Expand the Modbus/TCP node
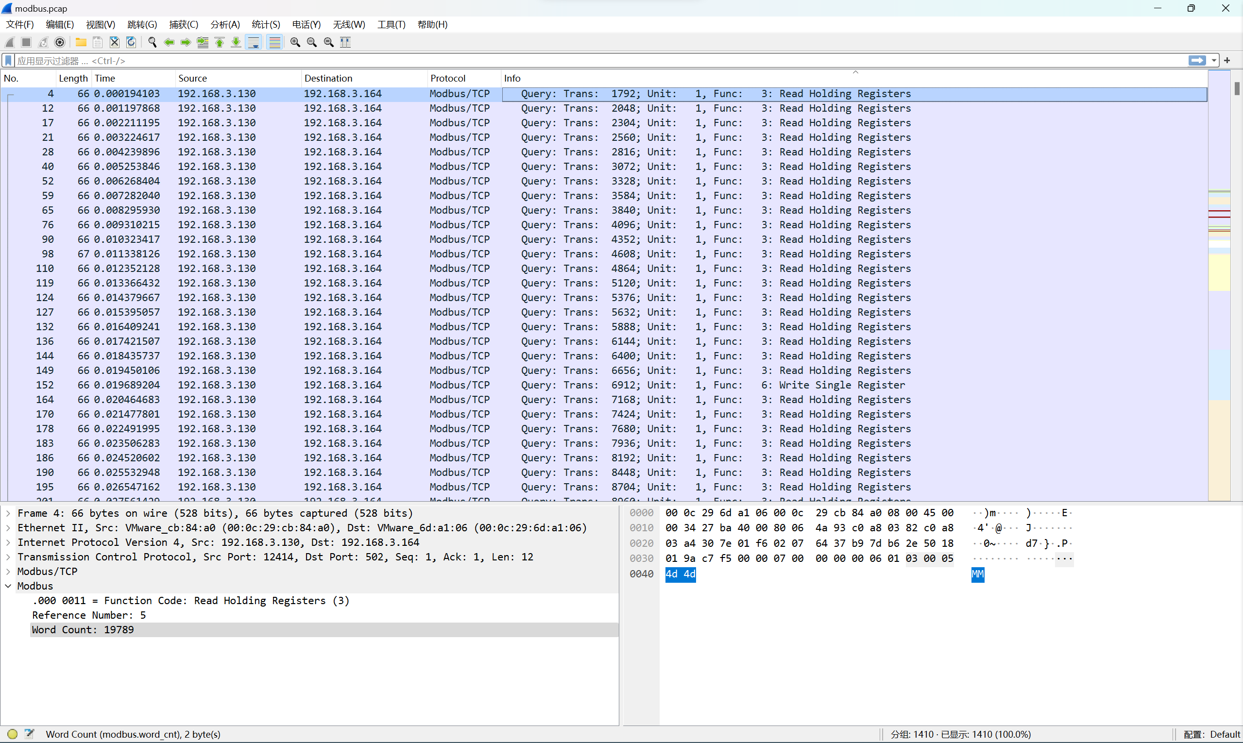The height and width of the screenshot is (743, 1243). tap(8, 571)
